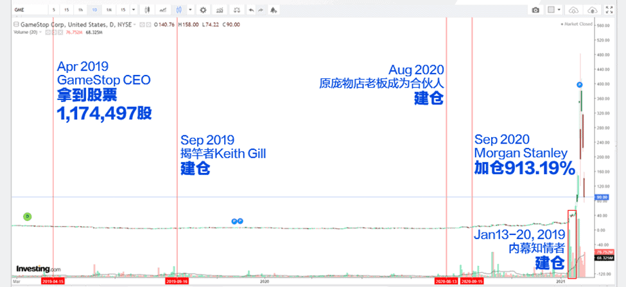Open the Investing.com logo link
This screenshot has height=287, width=626.
click(x=39, y=269)
